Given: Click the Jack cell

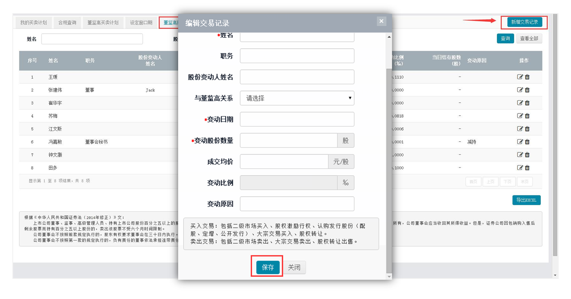Looking at the screenshot, I should coord(150,90).
